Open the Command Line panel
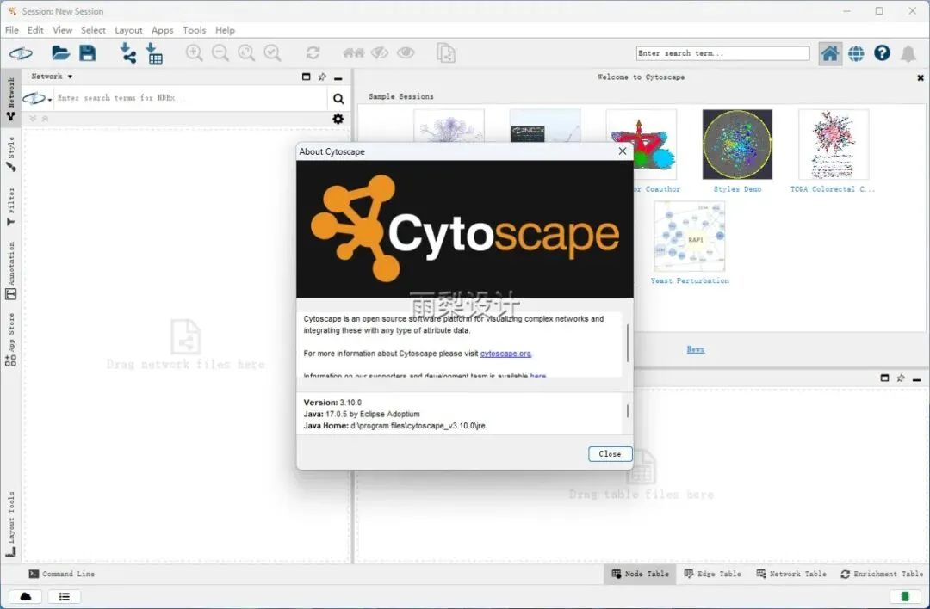 (x=62, y=574)
